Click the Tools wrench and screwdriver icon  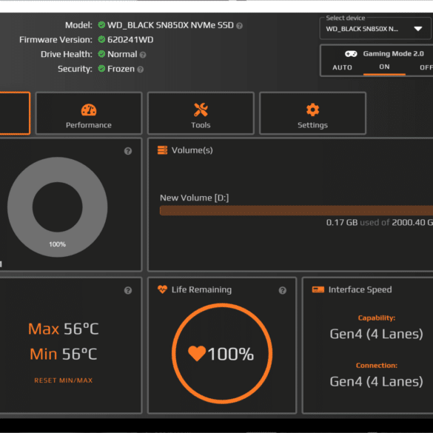coord(201,110)
